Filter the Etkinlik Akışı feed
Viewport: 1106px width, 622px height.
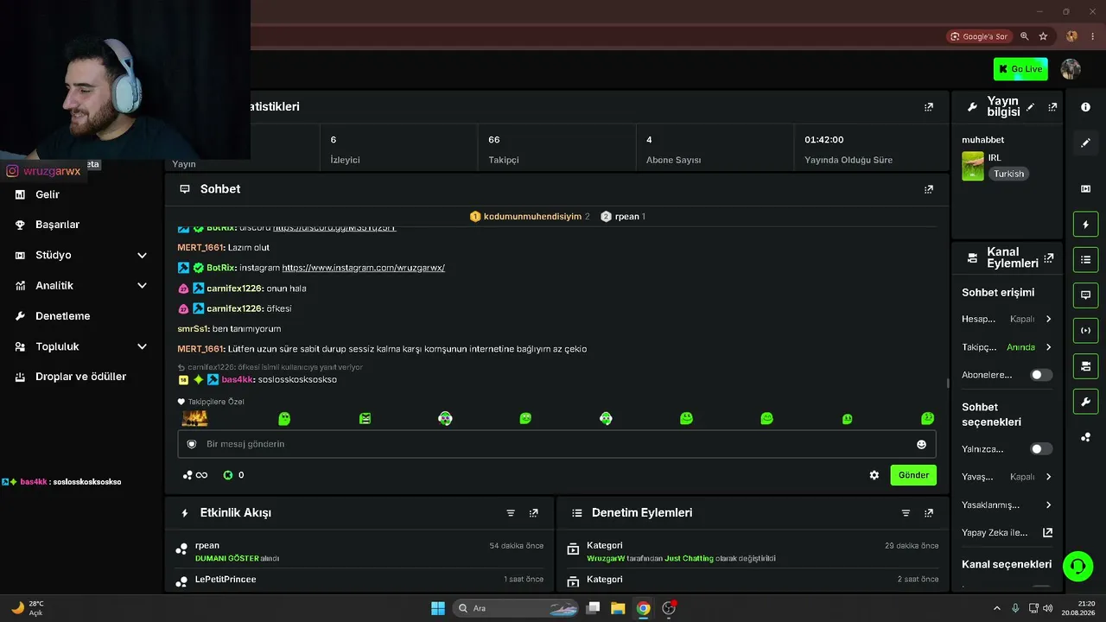click(511, 513)
